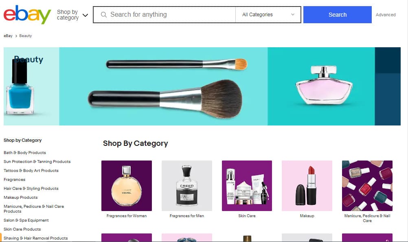Open Tattoos & Body Art Products
408x242 pixels.
click(x=31, y=170)
